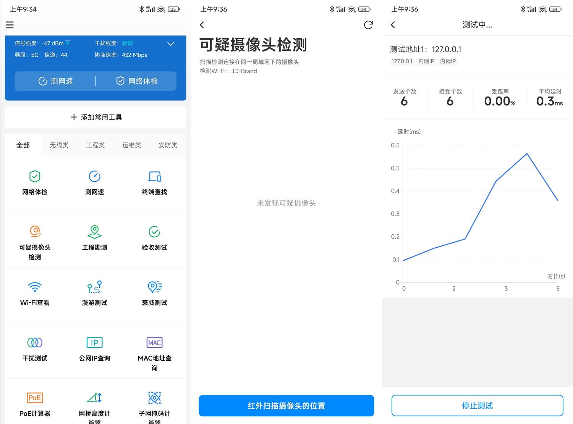Collapse the blue signal info panel

pos(170,44)
